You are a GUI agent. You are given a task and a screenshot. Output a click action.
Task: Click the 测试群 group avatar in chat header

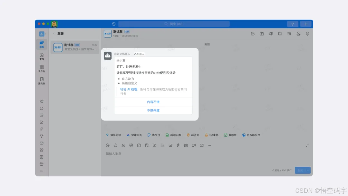pyautogui.click(x=108, y=34)
